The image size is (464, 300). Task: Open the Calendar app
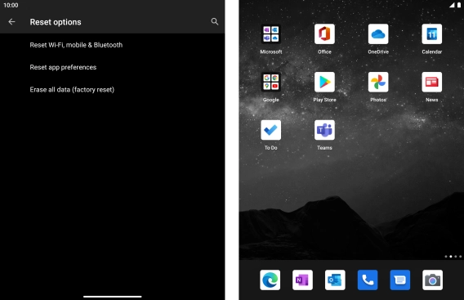pos(432,34)
